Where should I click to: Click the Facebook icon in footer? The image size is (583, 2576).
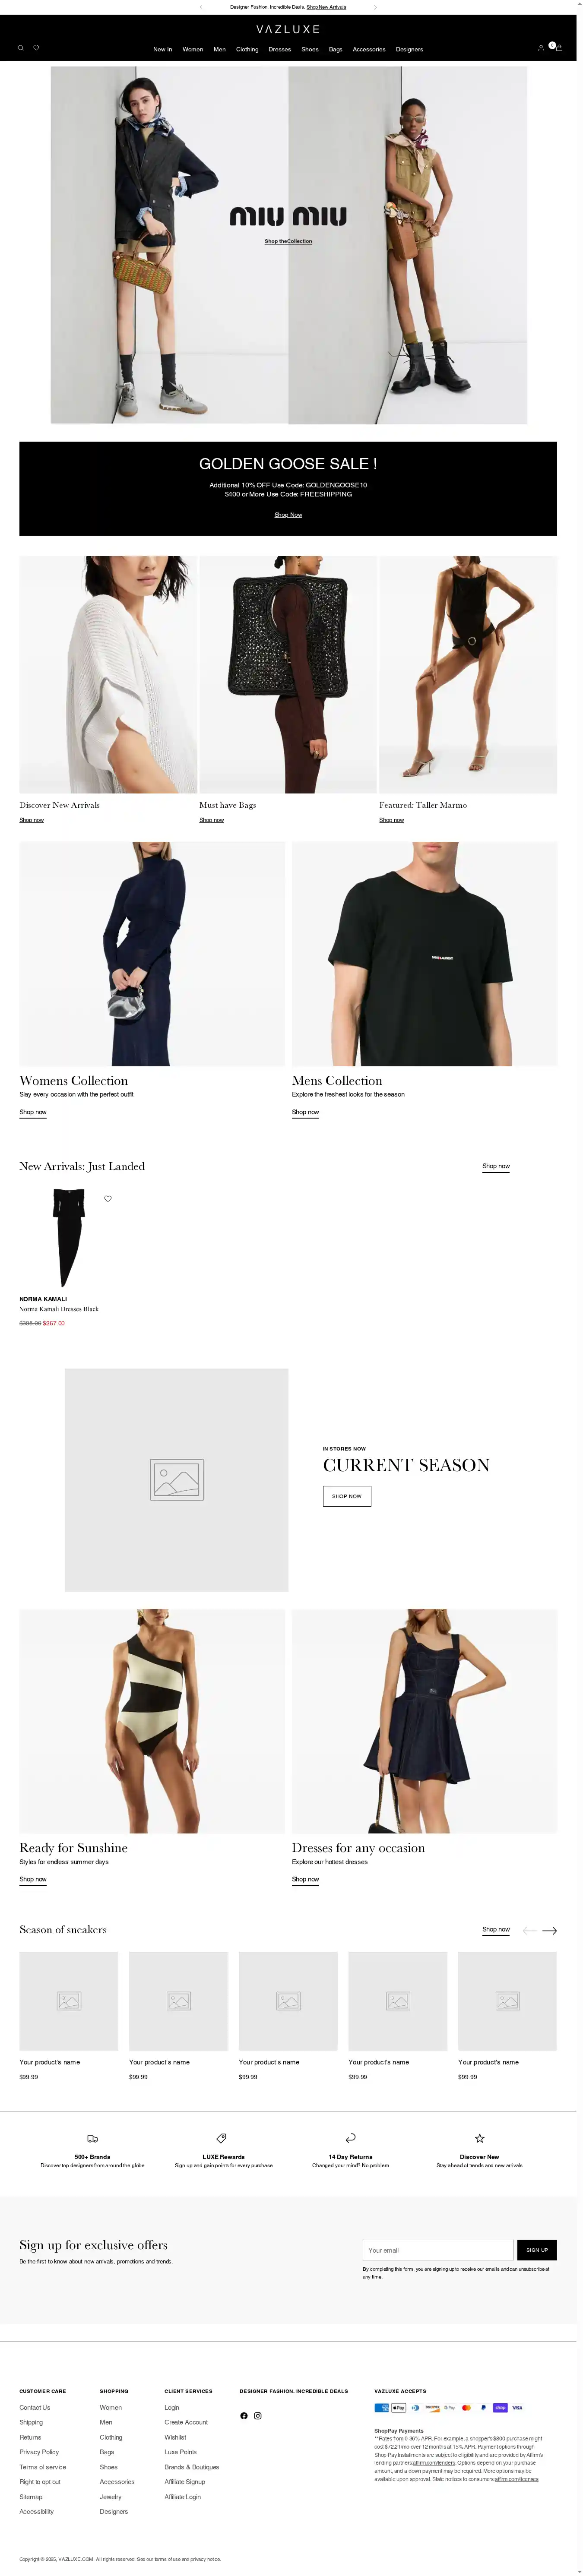click(244, 2415)
